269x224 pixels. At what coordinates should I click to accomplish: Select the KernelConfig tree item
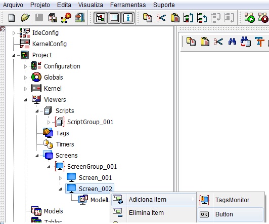pos(50,44)
